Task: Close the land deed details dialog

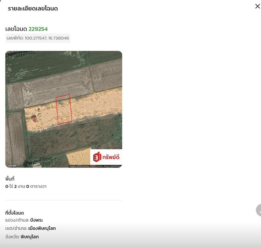Action: [258, 6]
